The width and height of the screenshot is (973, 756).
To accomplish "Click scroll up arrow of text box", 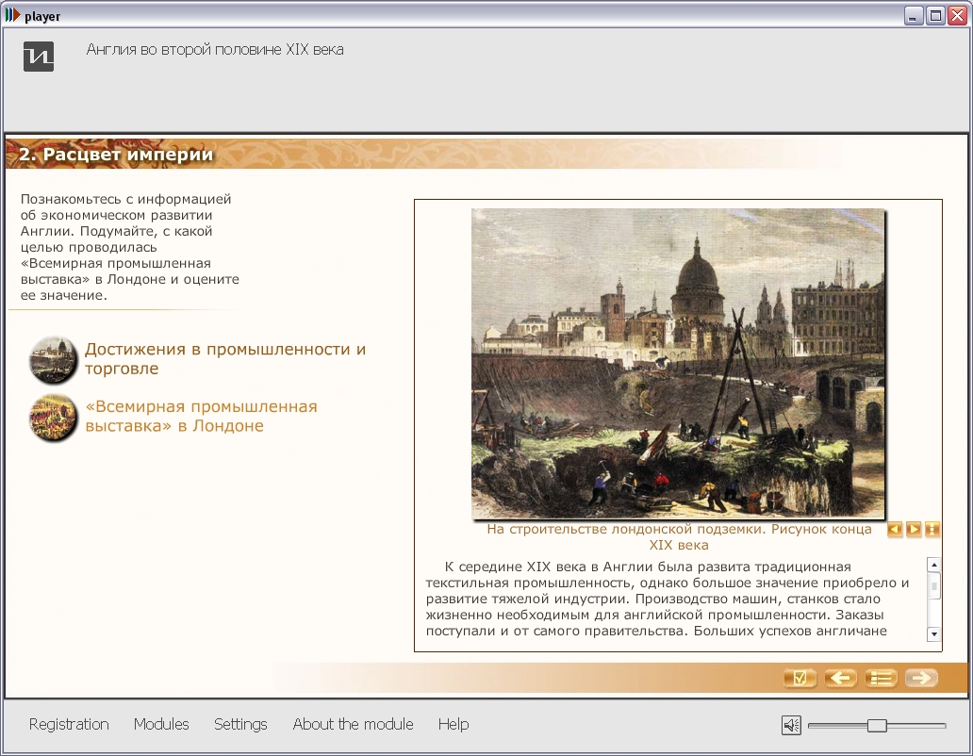I will pyautogui.click(x=933, y=565).
